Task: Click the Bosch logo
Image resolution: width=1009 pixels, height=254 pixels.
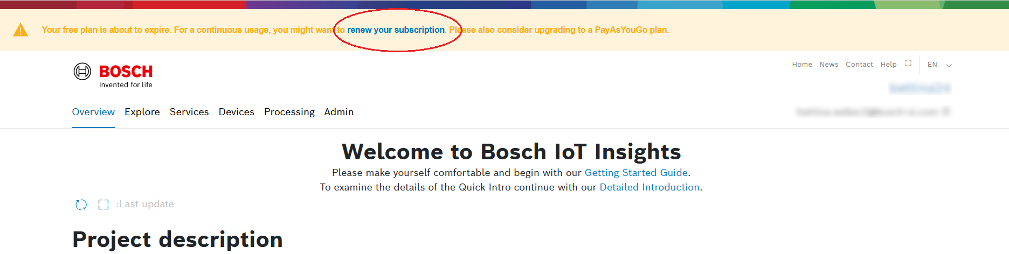Action: [x=113, y=75]
